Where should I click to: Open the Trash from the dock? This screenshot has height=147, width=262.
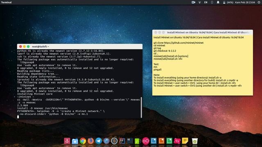tap(195, 141)
